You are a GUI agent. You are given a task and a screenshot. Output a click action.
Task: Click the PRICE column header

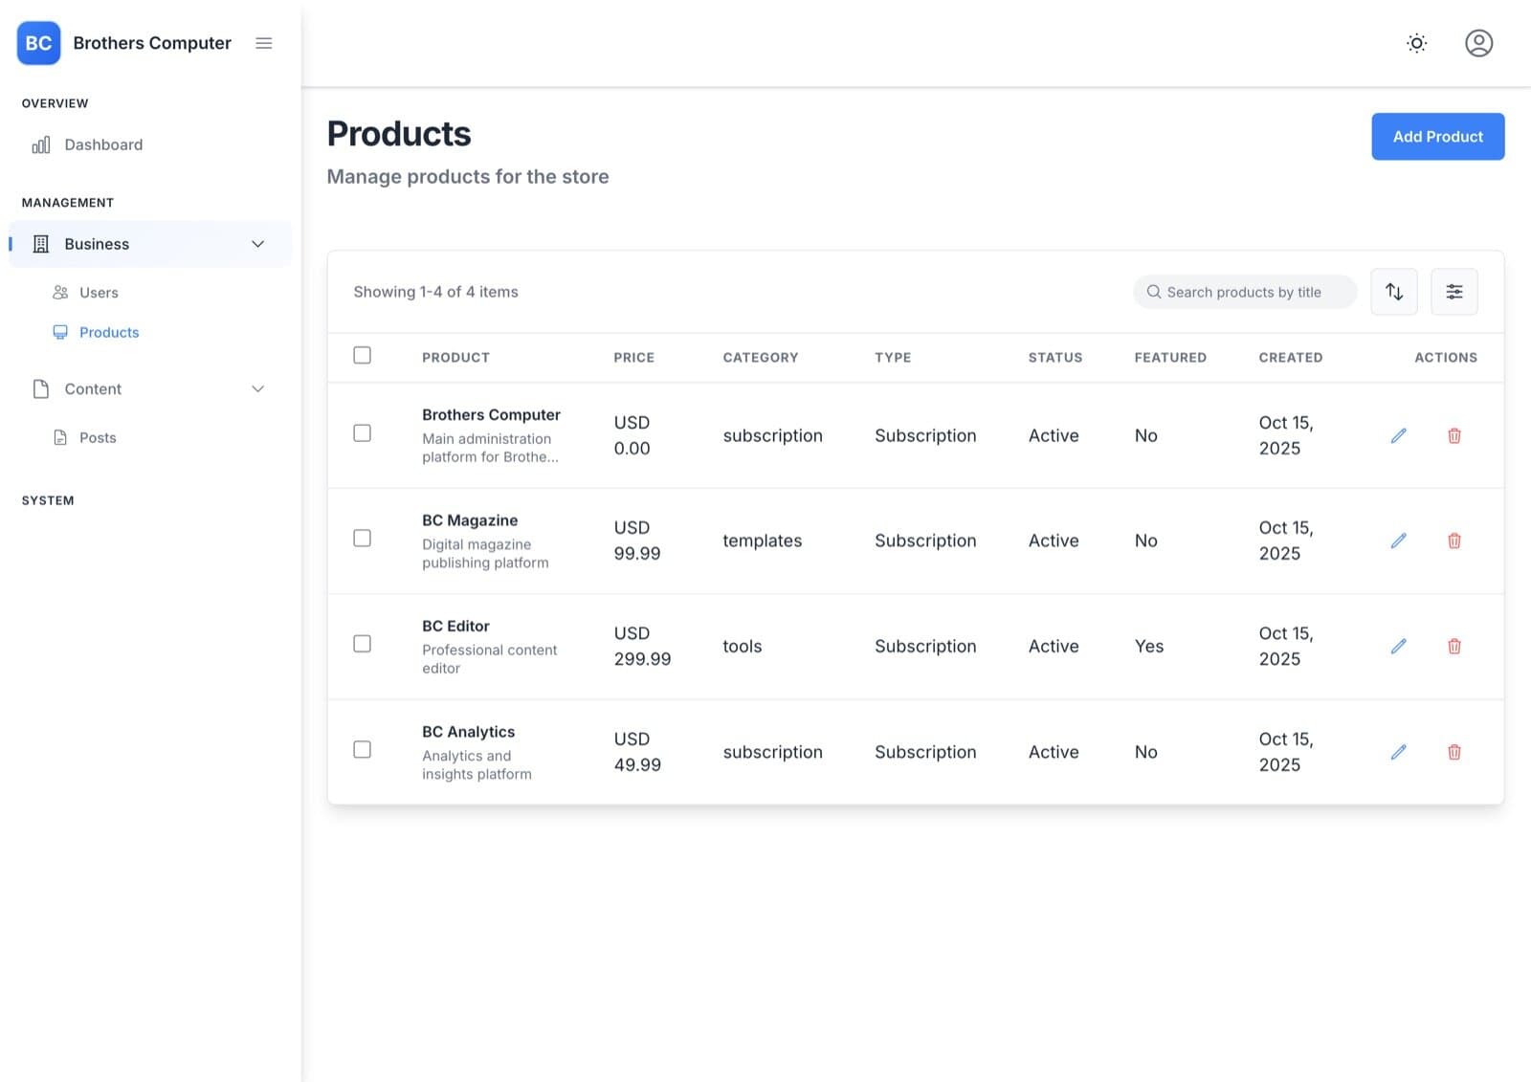(633, 357)
